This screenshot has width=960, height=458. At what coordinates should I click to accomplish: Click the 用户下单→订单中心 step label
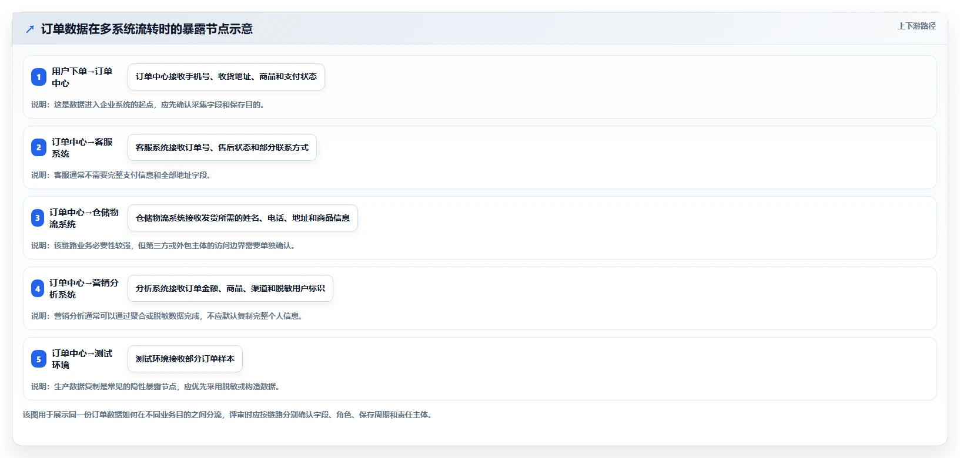(x=82, y=77)
